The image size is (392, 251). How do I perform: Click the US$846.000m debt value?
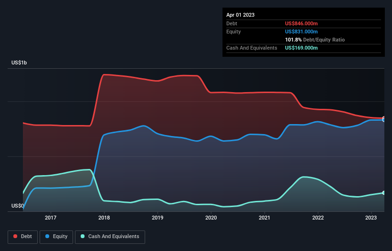click(301, 23)
